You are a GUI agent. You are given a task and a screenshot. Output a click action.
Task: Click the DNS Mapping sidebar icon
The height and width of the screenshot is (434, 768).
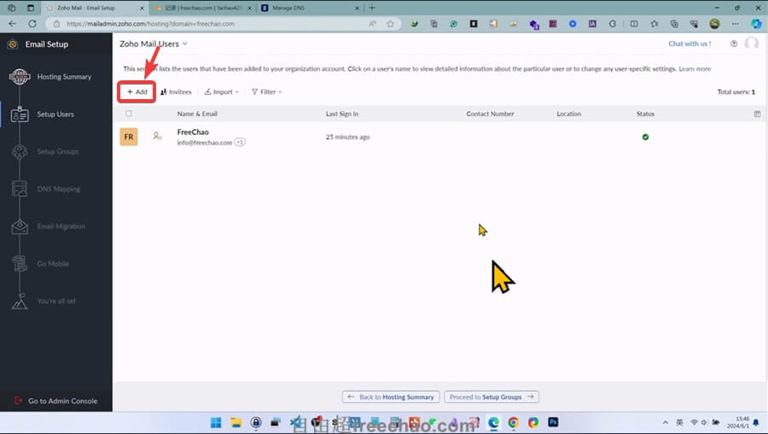point(20,189)
